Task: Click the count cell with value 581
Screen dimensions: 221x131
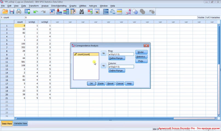Action: click(20, 62)
